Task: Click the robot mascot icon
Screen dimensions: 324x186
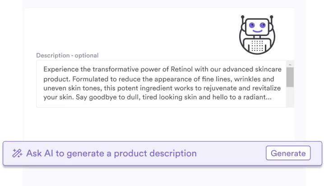Action: pos(257,35)
